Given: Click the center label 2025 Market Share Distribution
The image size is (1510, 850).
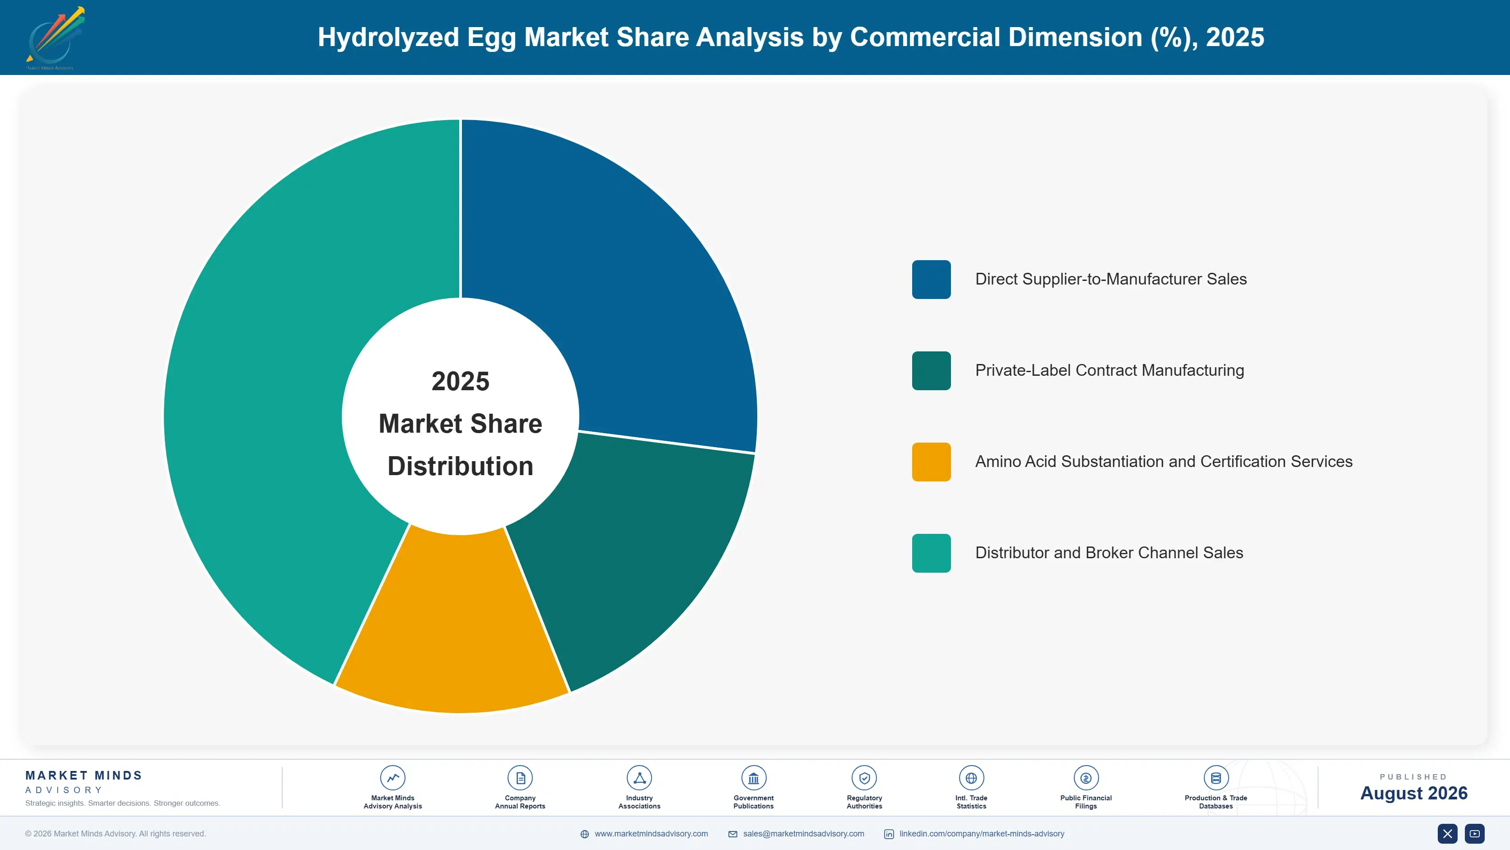Looking at the screenshot, I should coord(460,423).
